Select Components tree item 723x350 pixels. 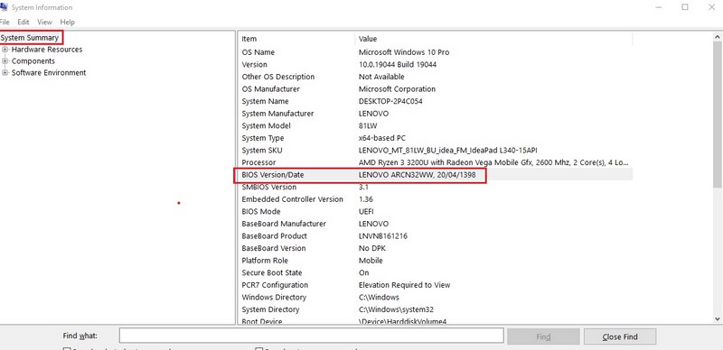[x=33, y=60]
